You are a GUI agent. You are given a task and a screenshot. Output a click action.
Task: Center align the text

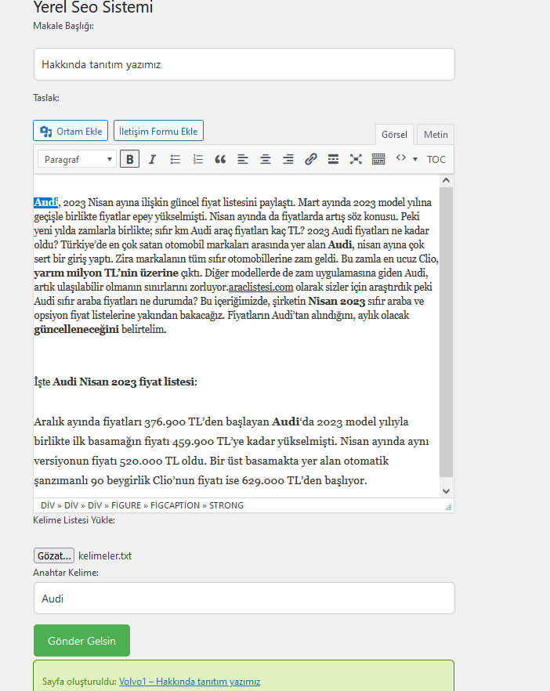266,159
